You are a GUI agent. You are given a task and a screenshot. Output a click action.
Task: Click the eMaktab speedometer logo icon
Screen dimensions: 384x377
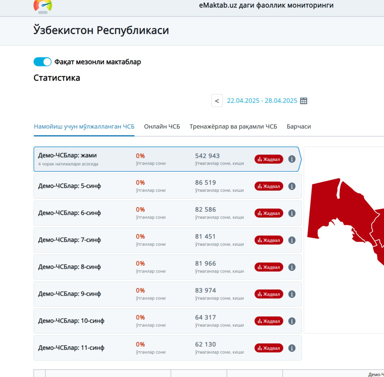43,7
